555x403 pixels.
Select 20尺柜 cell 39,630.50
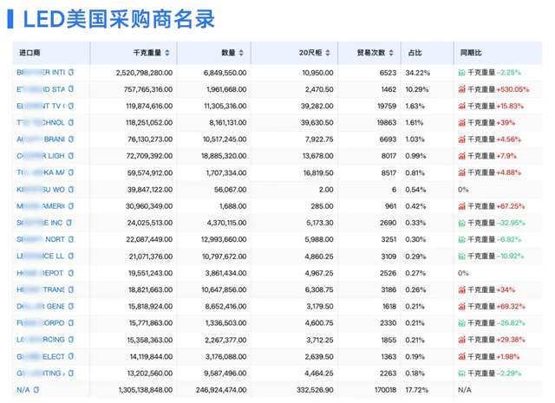coord(317,122)
